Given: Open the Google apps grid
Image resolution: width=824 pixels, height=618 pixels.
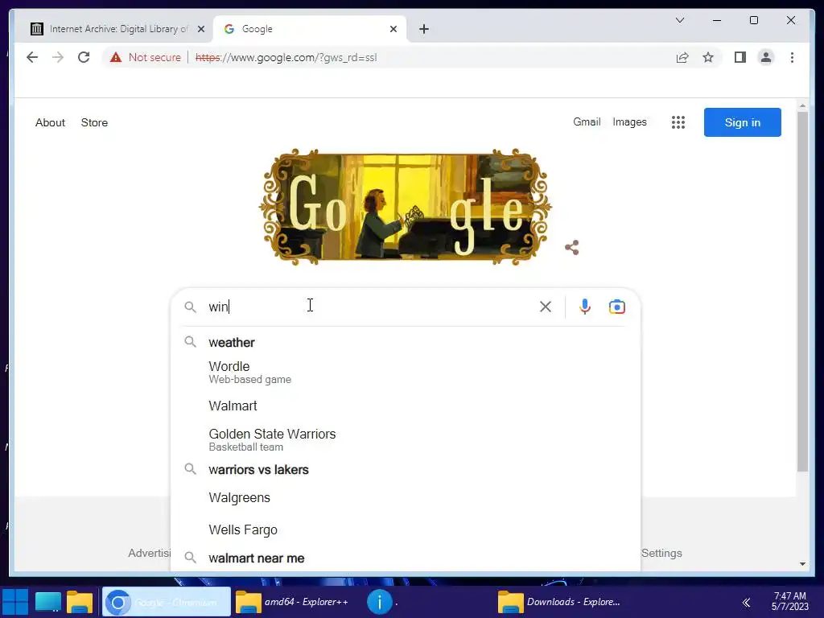Looking at the screenshot, I should click(x=678, y=122).
